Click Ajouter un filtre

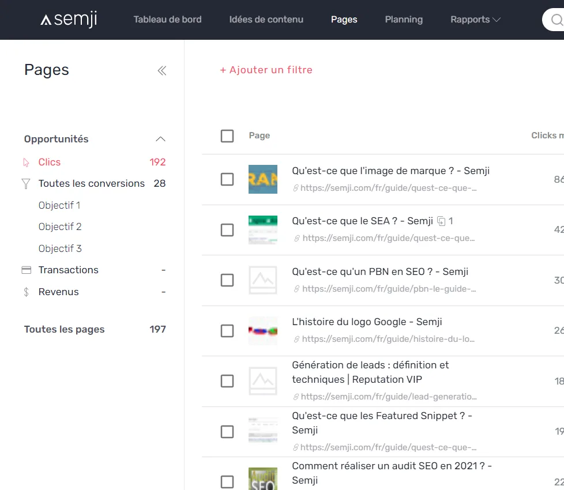tap(266, 70)
